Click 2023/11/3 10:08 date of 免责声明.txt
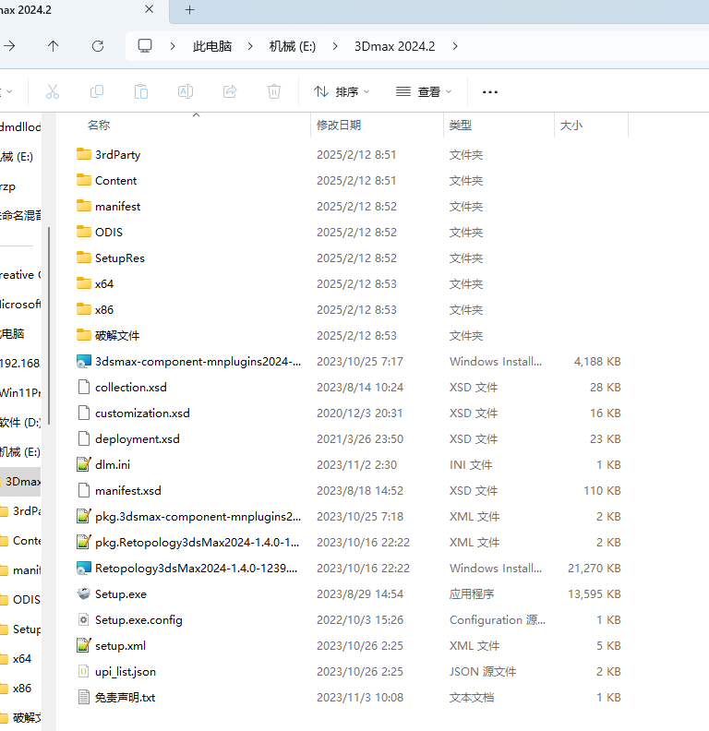The height and width of the screenshot is (731, 709). click(360, 698)
